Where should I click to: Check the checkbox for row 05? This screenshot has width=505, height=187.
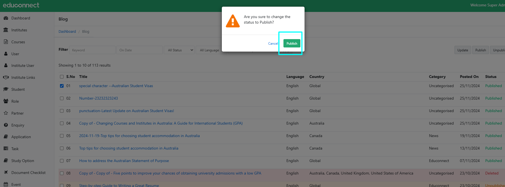62,136
